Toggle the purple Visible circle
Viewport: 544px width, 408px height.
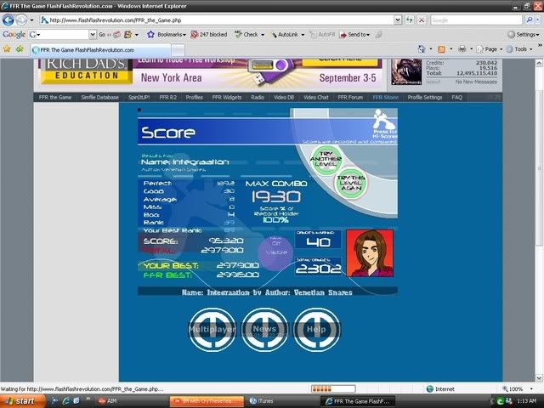click(275, 252)
